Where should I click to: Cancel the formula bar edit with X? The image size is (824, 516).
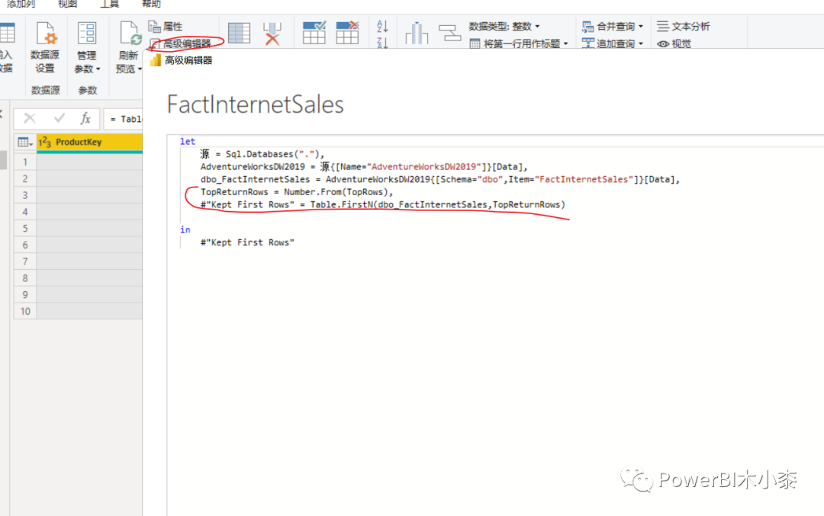click(x=30, y=119)
